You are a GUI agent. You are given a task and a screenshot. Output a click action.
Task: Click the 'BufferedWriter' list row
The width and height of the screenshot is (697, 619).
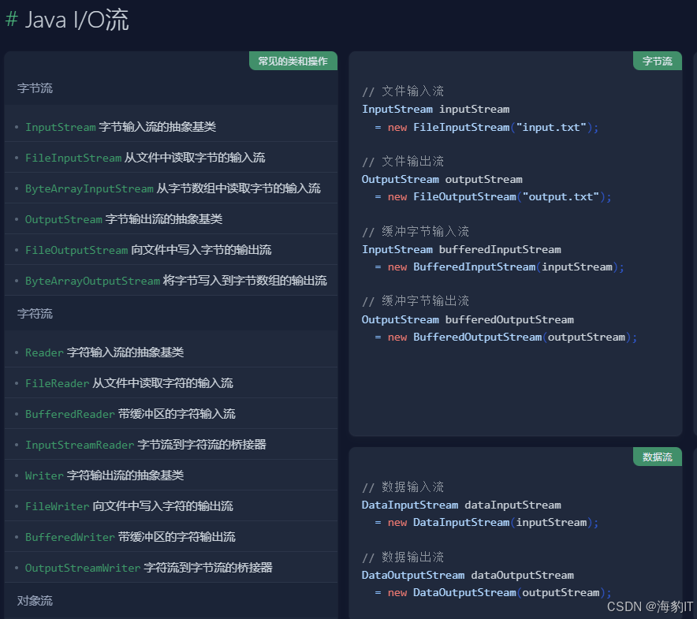171,536
